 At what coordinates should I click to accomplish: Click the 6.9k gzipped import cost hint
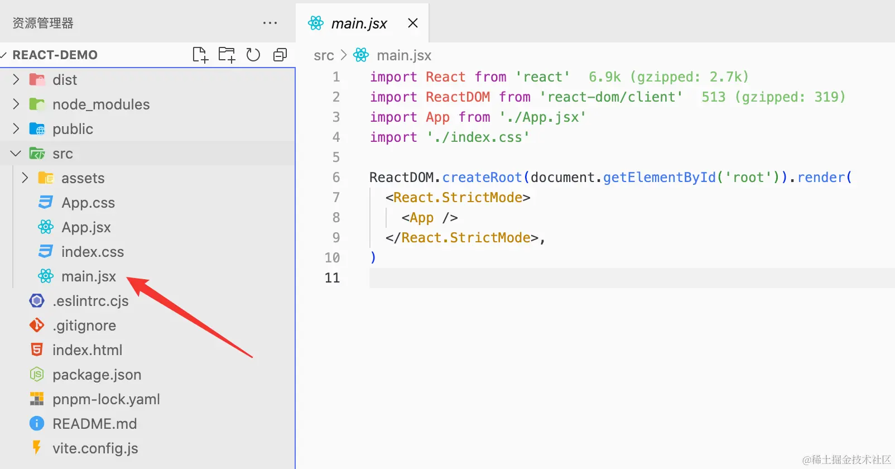[x=668, y=77]
